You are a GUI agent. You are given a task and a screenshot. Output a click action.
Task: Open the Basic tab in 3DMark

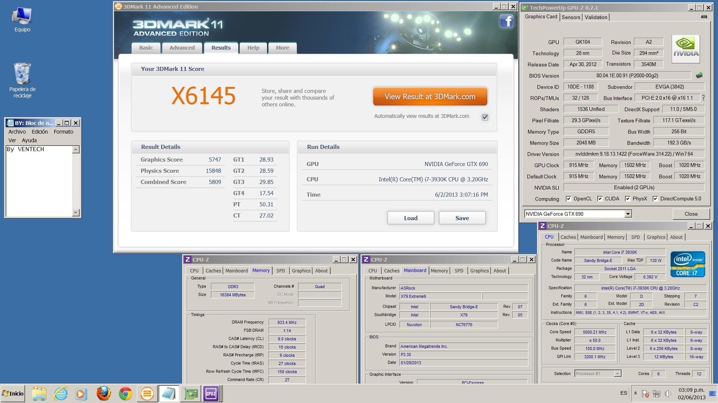tap(146, 48)
